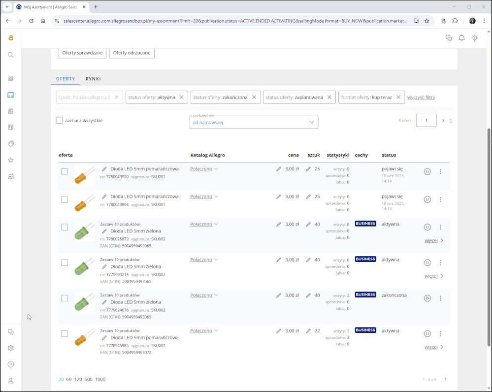Click the page number input field

(426, 121)
